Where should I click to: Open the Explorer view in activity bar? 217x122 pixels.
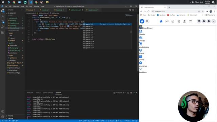(x=3, y=11)
